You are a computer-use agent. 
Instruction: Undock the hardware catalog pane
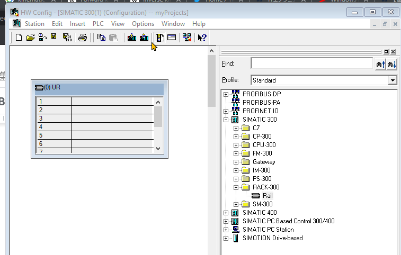386,52
